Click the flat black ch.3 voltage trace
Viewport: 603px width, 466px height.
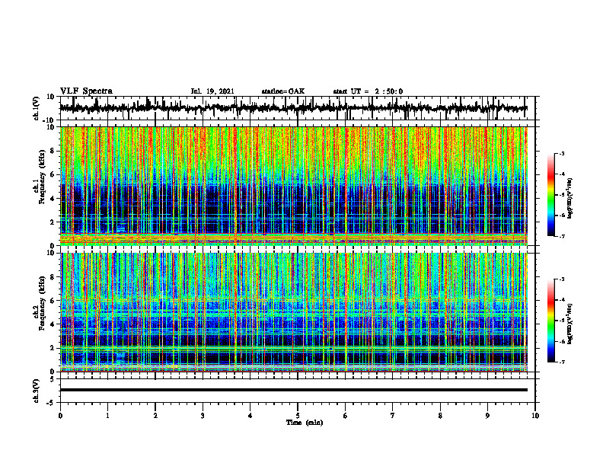(x=294, y=390)
